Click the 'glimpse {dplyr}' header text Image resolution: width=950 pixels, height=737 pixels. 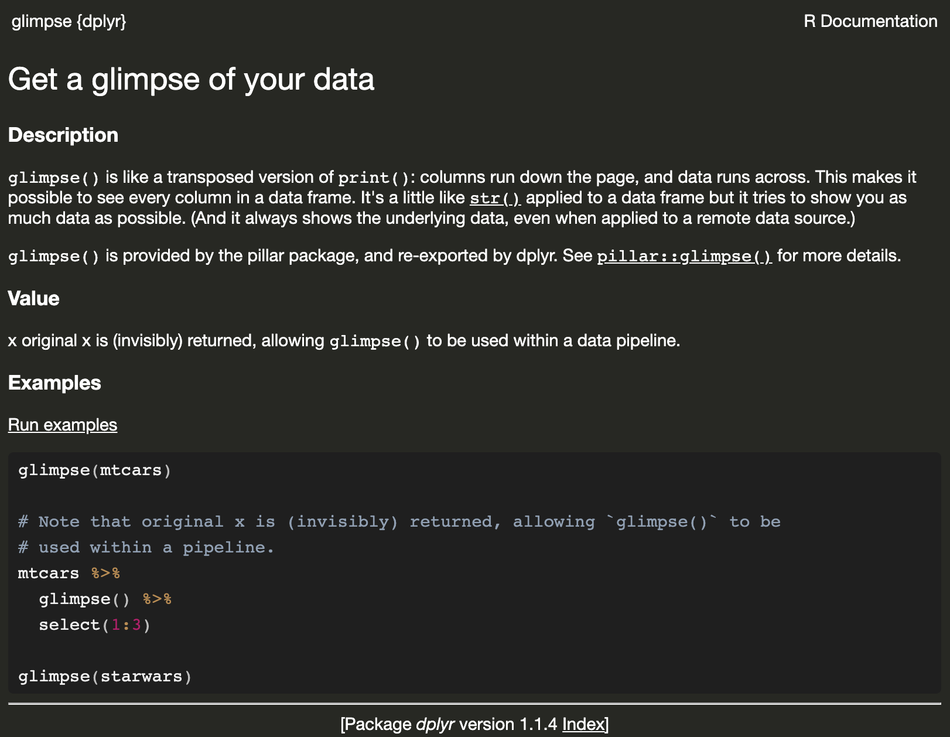click(x=69, y=22)
